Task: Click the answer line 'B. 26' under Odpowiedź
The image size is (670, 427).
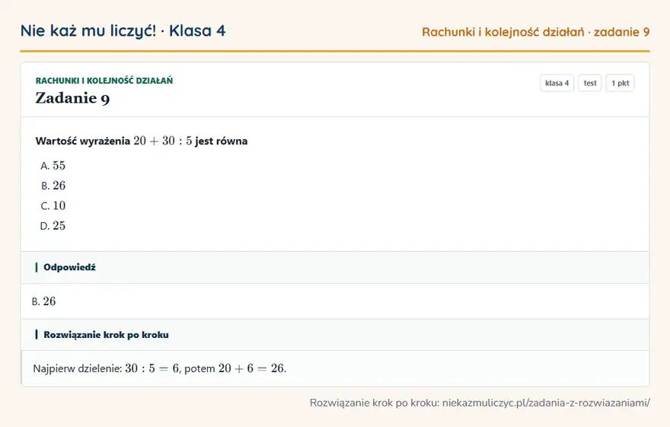Action: pyautogui.click(x=43, y=301)
